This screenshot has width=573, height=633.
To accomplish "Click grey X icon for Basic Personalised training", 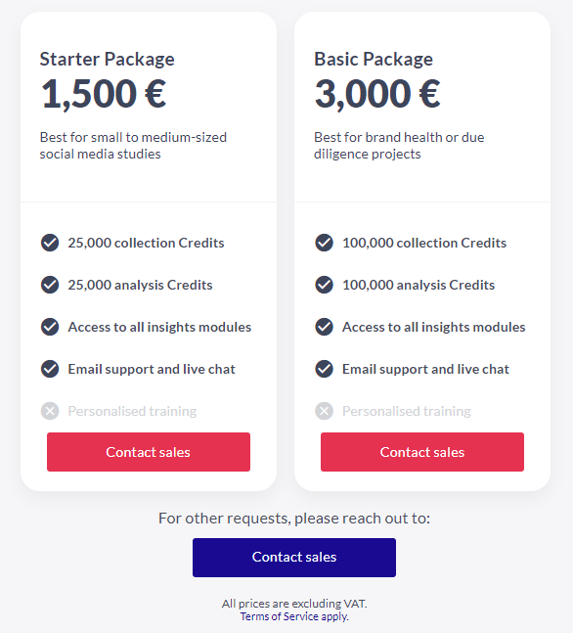I will 324,411.
